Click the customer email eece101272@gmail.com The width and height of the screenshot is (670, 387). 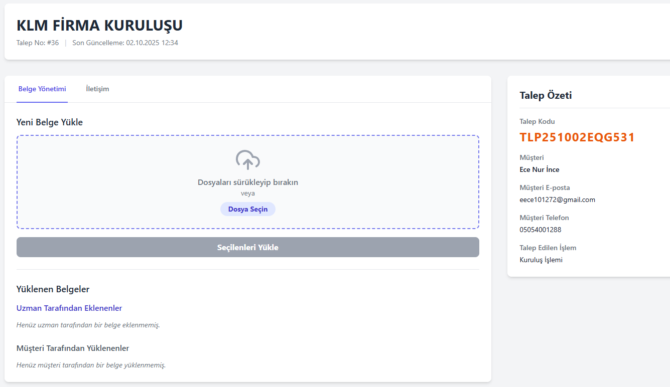[x=557, y=200]
